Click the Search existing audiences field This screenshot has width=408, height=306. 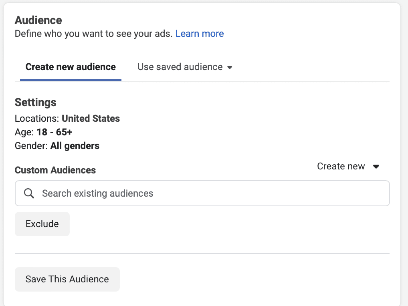click(x=202, y=193)
